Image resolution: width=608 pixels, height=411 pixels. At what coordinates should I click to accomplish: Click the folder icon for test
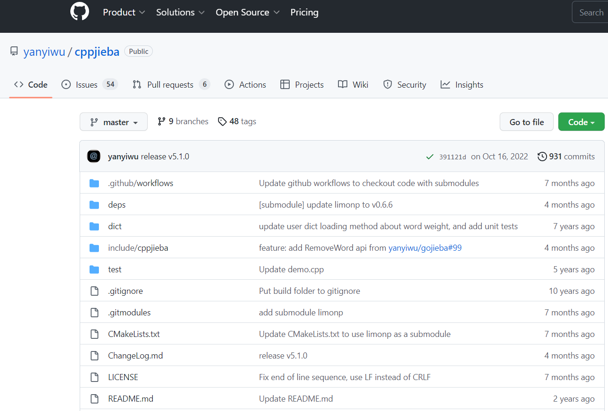[94, 269]
